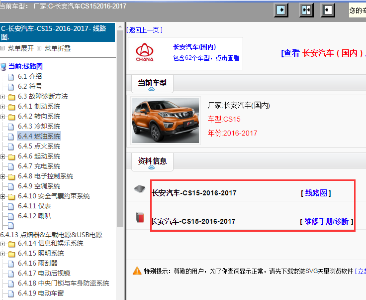Click the center split-panel arrows icon
Viewport: 366px width, 300px height.
(306, 10)
